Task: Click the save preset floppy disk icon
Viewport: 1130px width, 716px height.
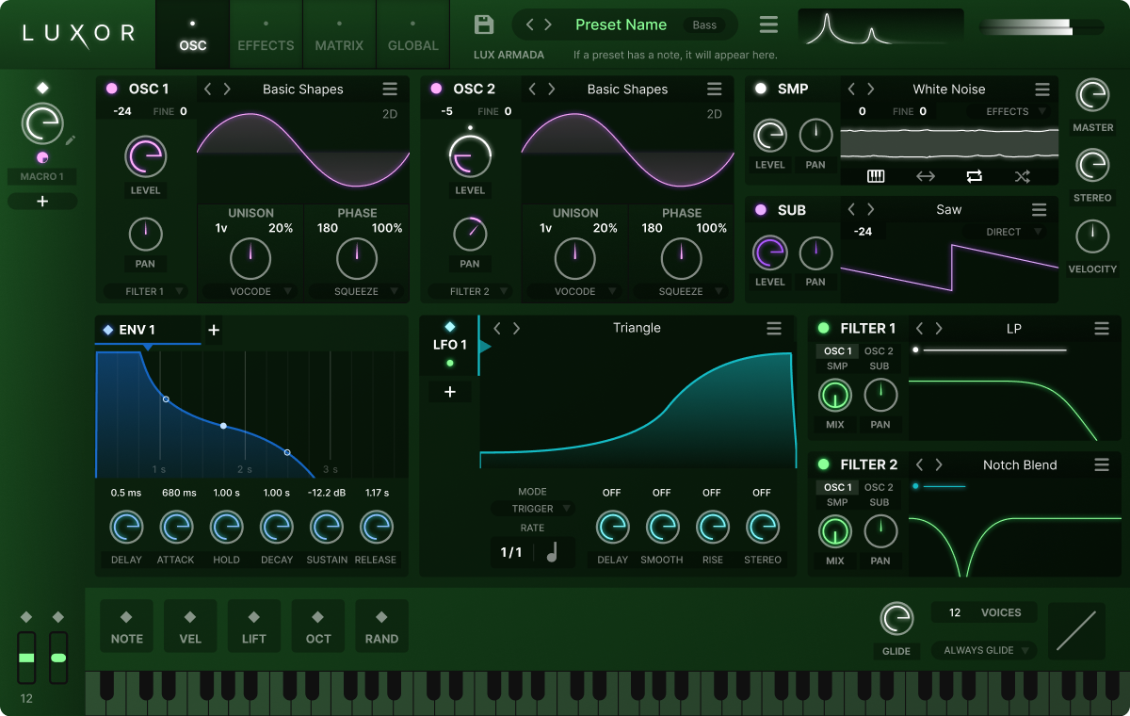Action: (x=484, y=25)
